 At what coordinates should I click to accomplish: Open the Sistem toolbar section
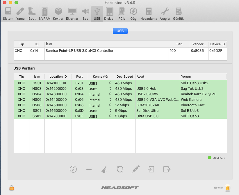pyautogui.click(x=8, y=14)
